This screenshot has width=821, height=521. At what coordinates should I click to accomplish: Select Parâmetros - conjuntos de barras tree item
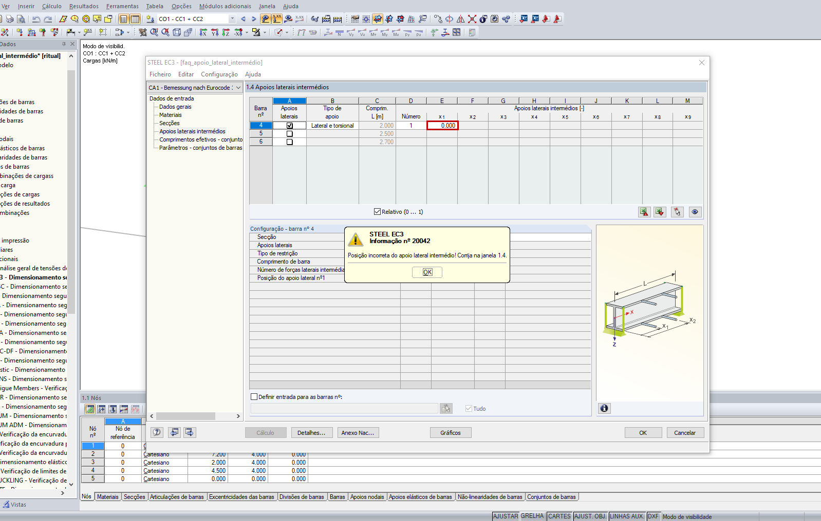(x=200, y=148)
